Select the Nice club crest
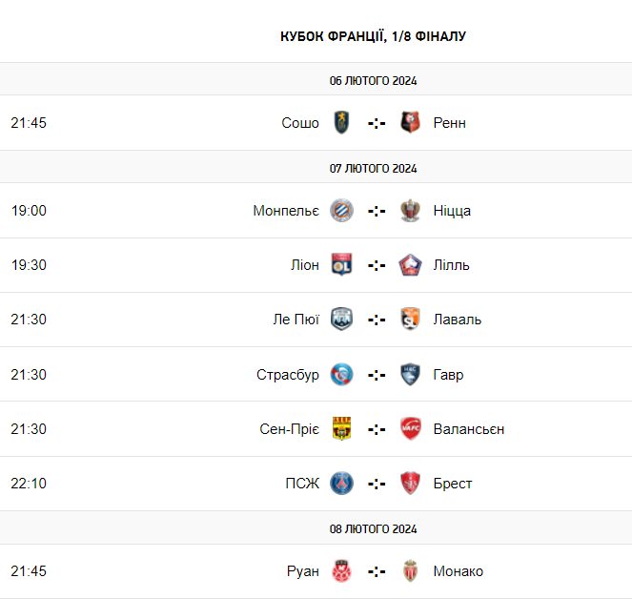The height and width of the screenshot is (599, 632). [x=410, y=210]
